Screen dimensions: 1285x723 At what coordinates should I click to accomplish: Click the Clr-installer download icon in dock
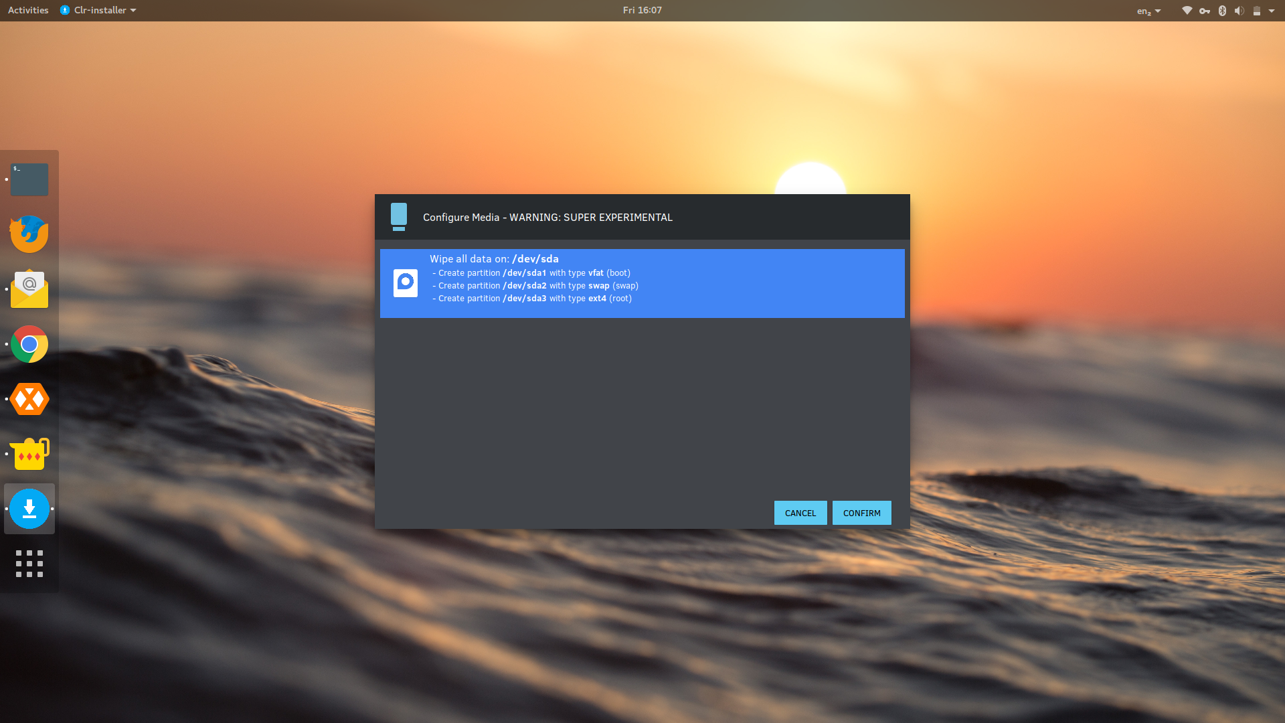click(29, 509)
